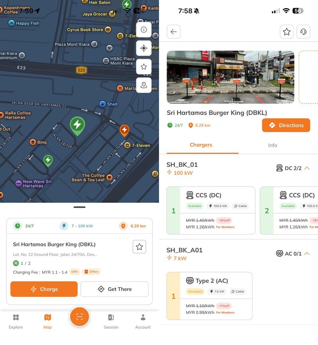This screenshot has height=345, width=318.
Task: Center map on current location
Action: pos(144,48)
